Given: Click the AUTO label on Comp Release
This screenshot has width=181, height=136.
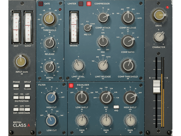Looking at the screenshot, I should [x=140, y=18].
